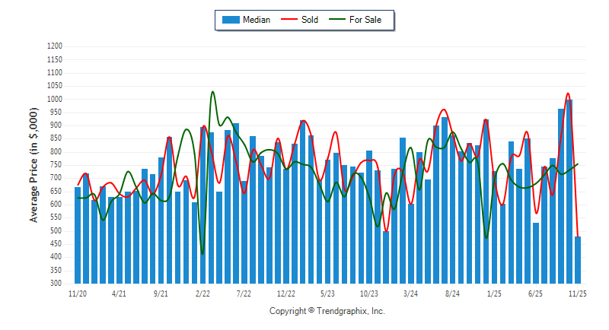Open the Trendgraphix copyright text
This screenshot has width=609, height=330.
coord(327,311)
